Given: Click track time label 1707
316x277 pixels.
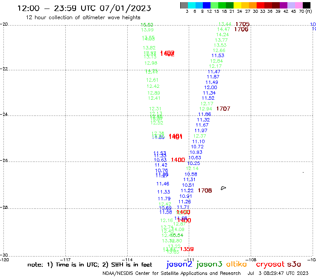Looking at the screenshot, I should (223, 109).
